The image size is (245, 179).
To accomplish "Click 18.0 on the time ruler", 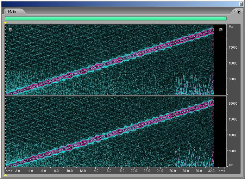I will (121, 171).
